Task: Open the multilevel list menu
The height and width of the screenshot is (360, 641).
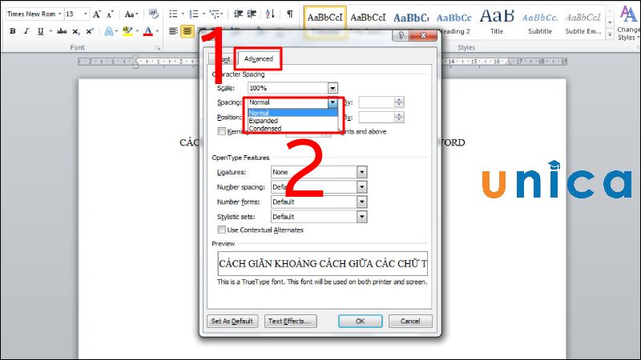Action: click(215, 14)
